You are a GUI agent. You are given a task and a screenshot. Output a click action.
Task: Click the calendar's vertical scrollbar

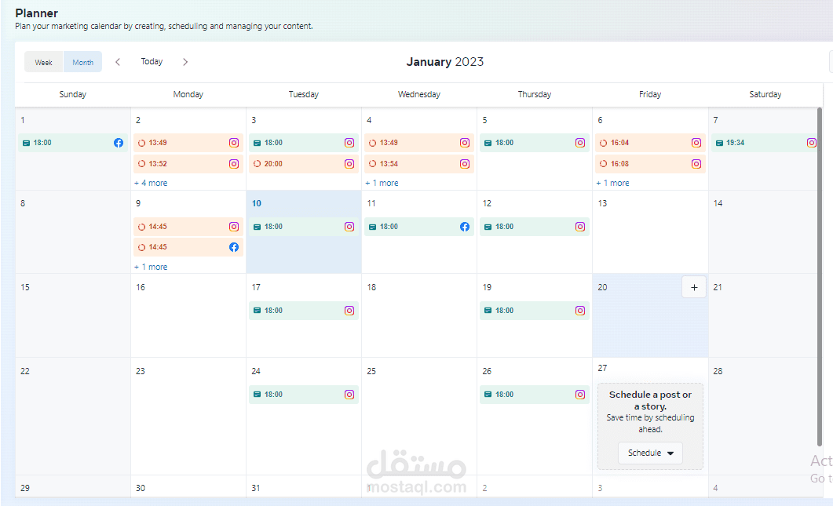819,277
